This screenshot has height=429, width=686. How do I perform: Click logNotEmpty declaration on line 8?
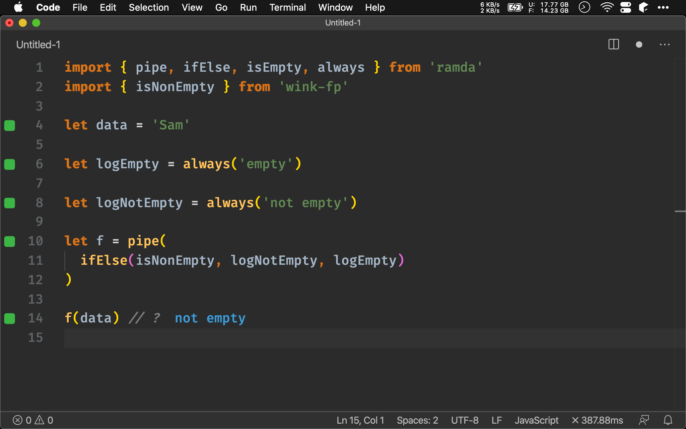coord(139,203)
